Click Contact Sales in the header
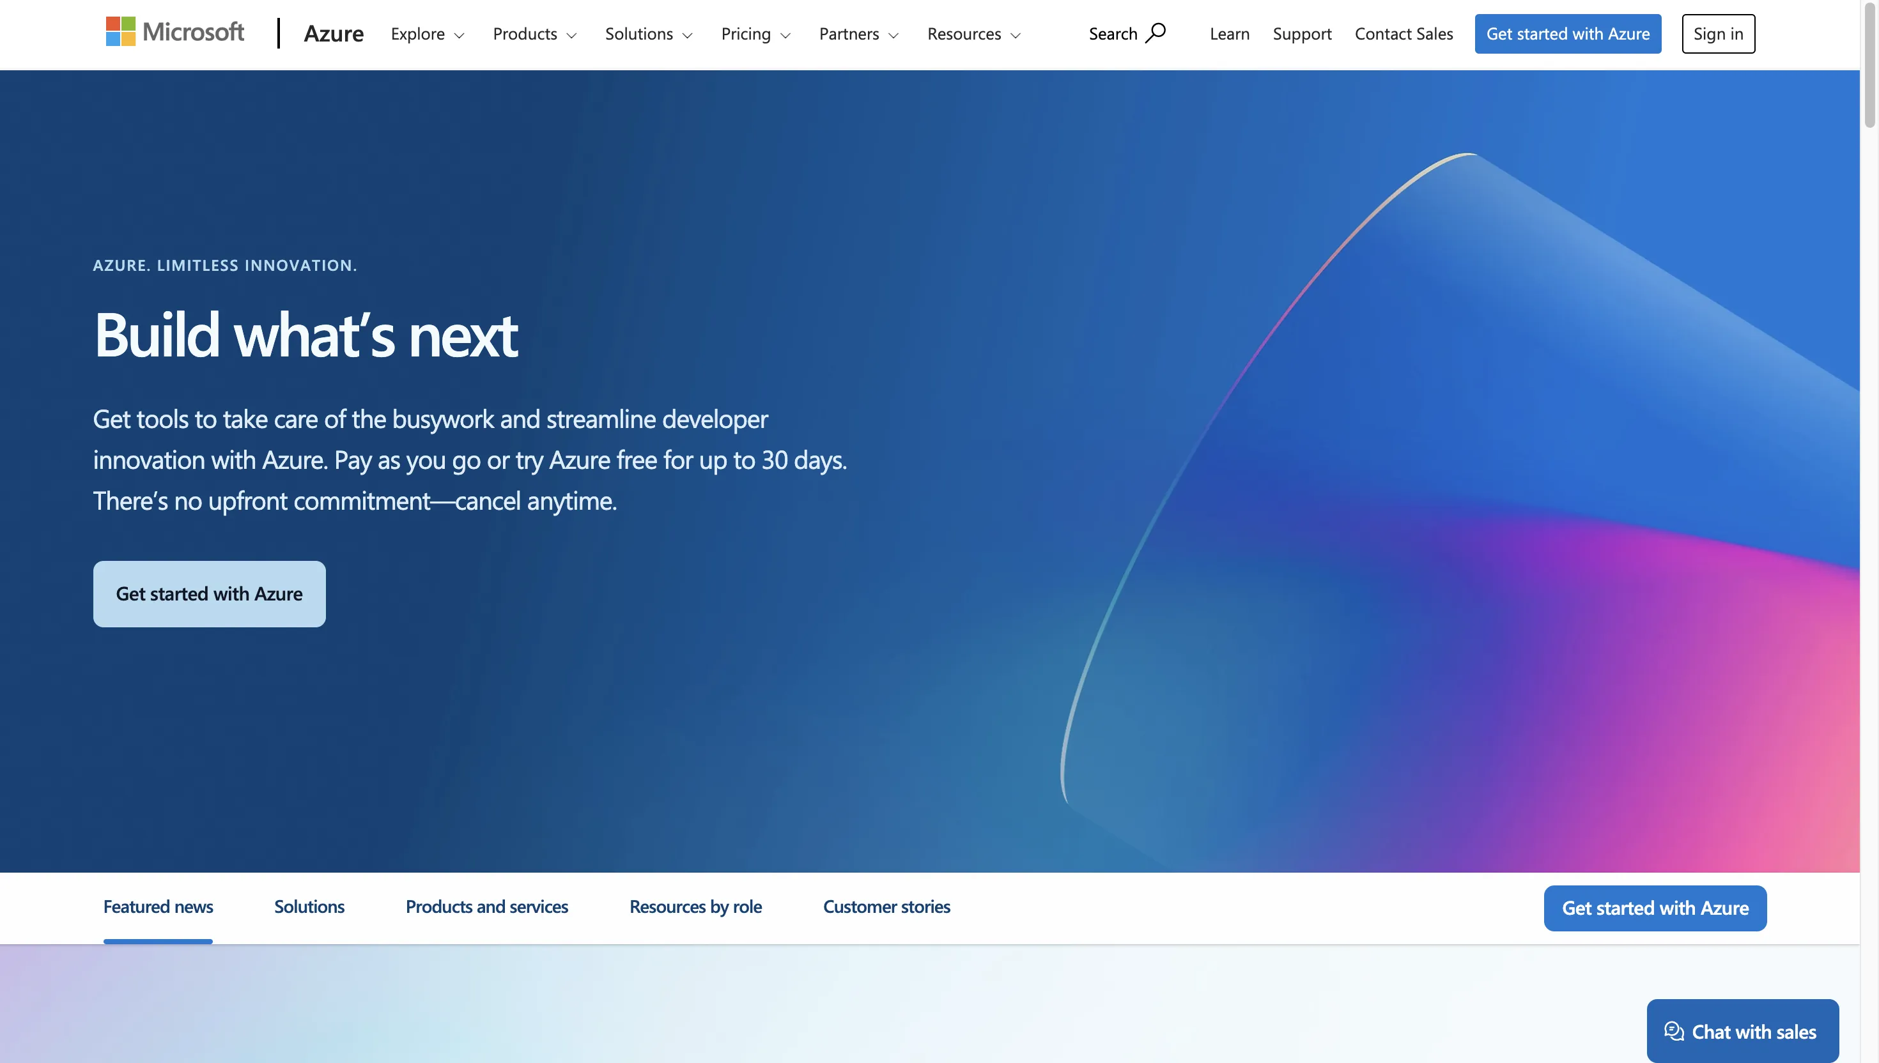 [x=1403, y=34]
